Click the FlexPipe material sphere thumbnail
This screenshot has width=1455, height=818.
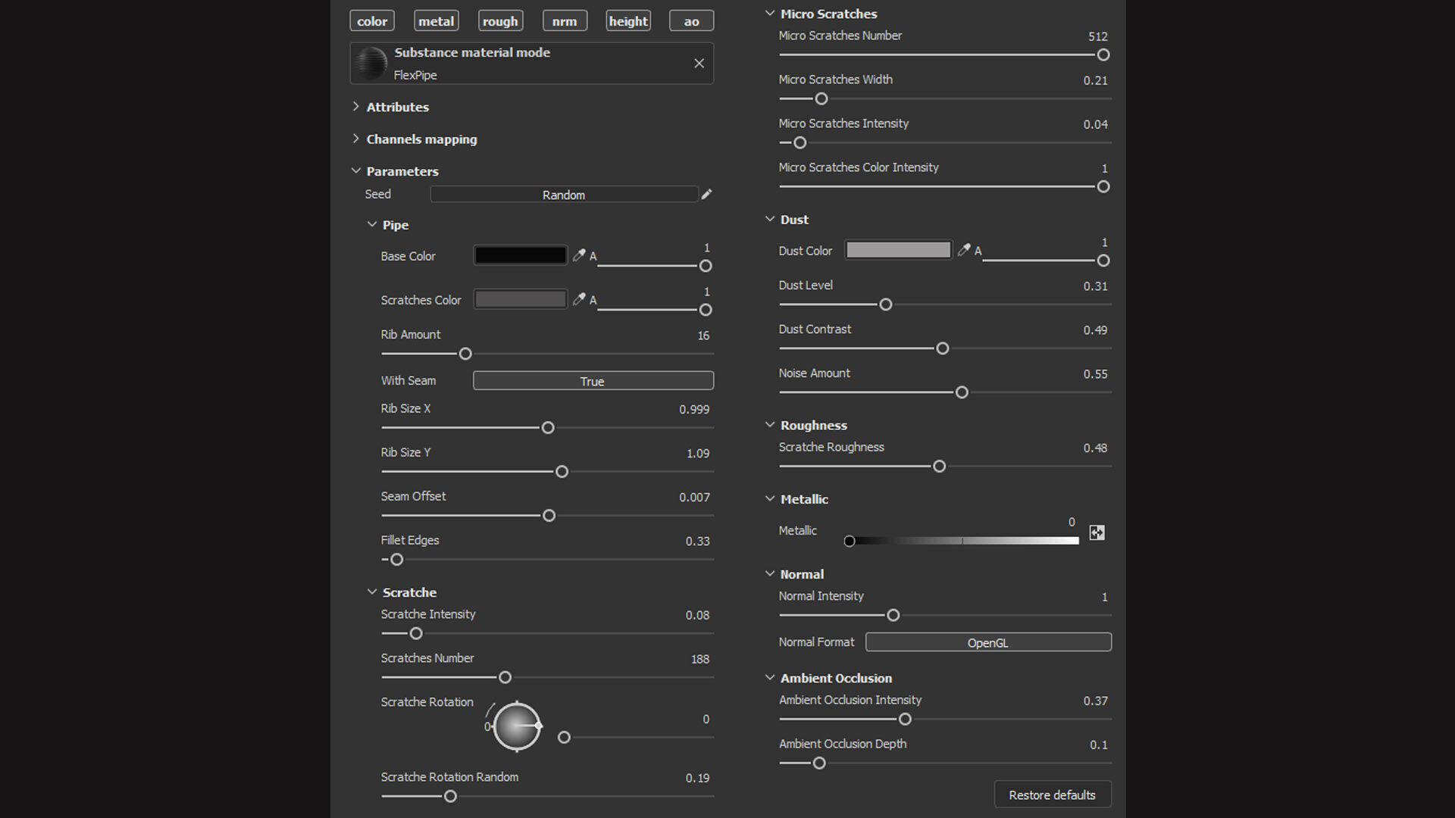coord(371,64)
